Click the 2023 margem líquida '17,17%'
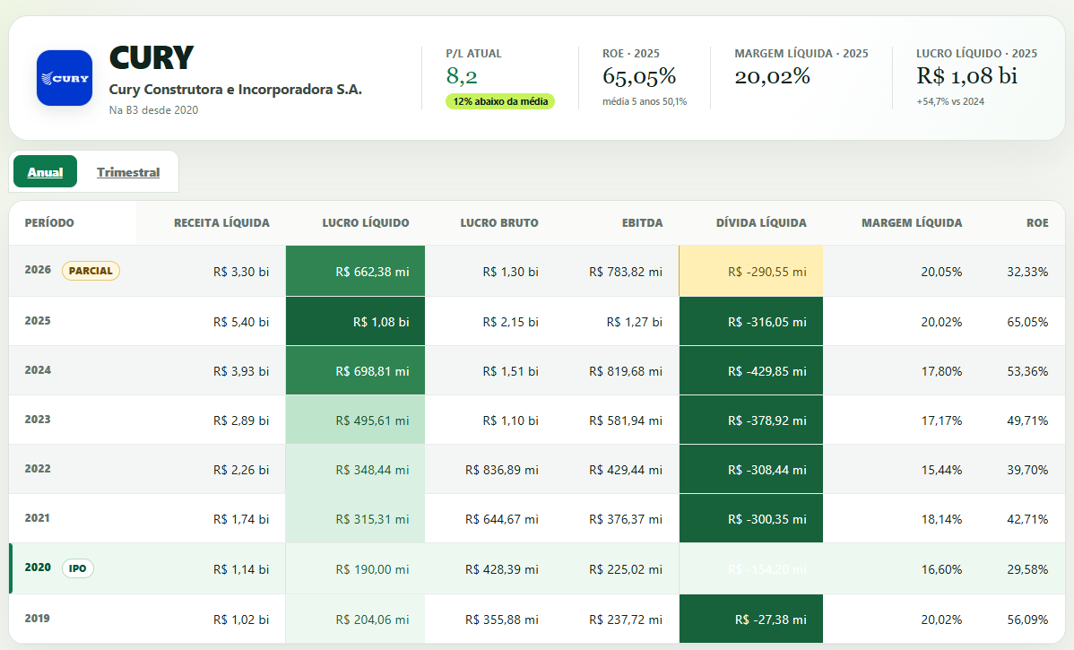The width and height of the screenshot is (1074, 650). pyautogui.click(x=941, y=420)
